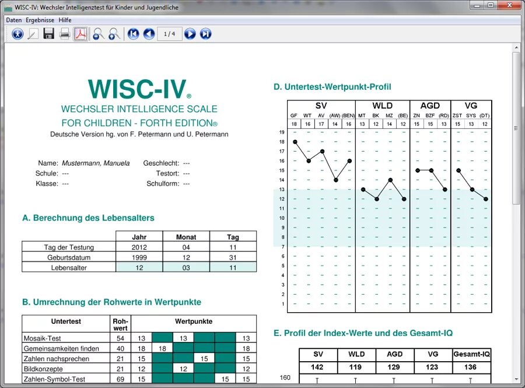Zoom out with minus magnifier
525x388 pixels.
point(98,34)
